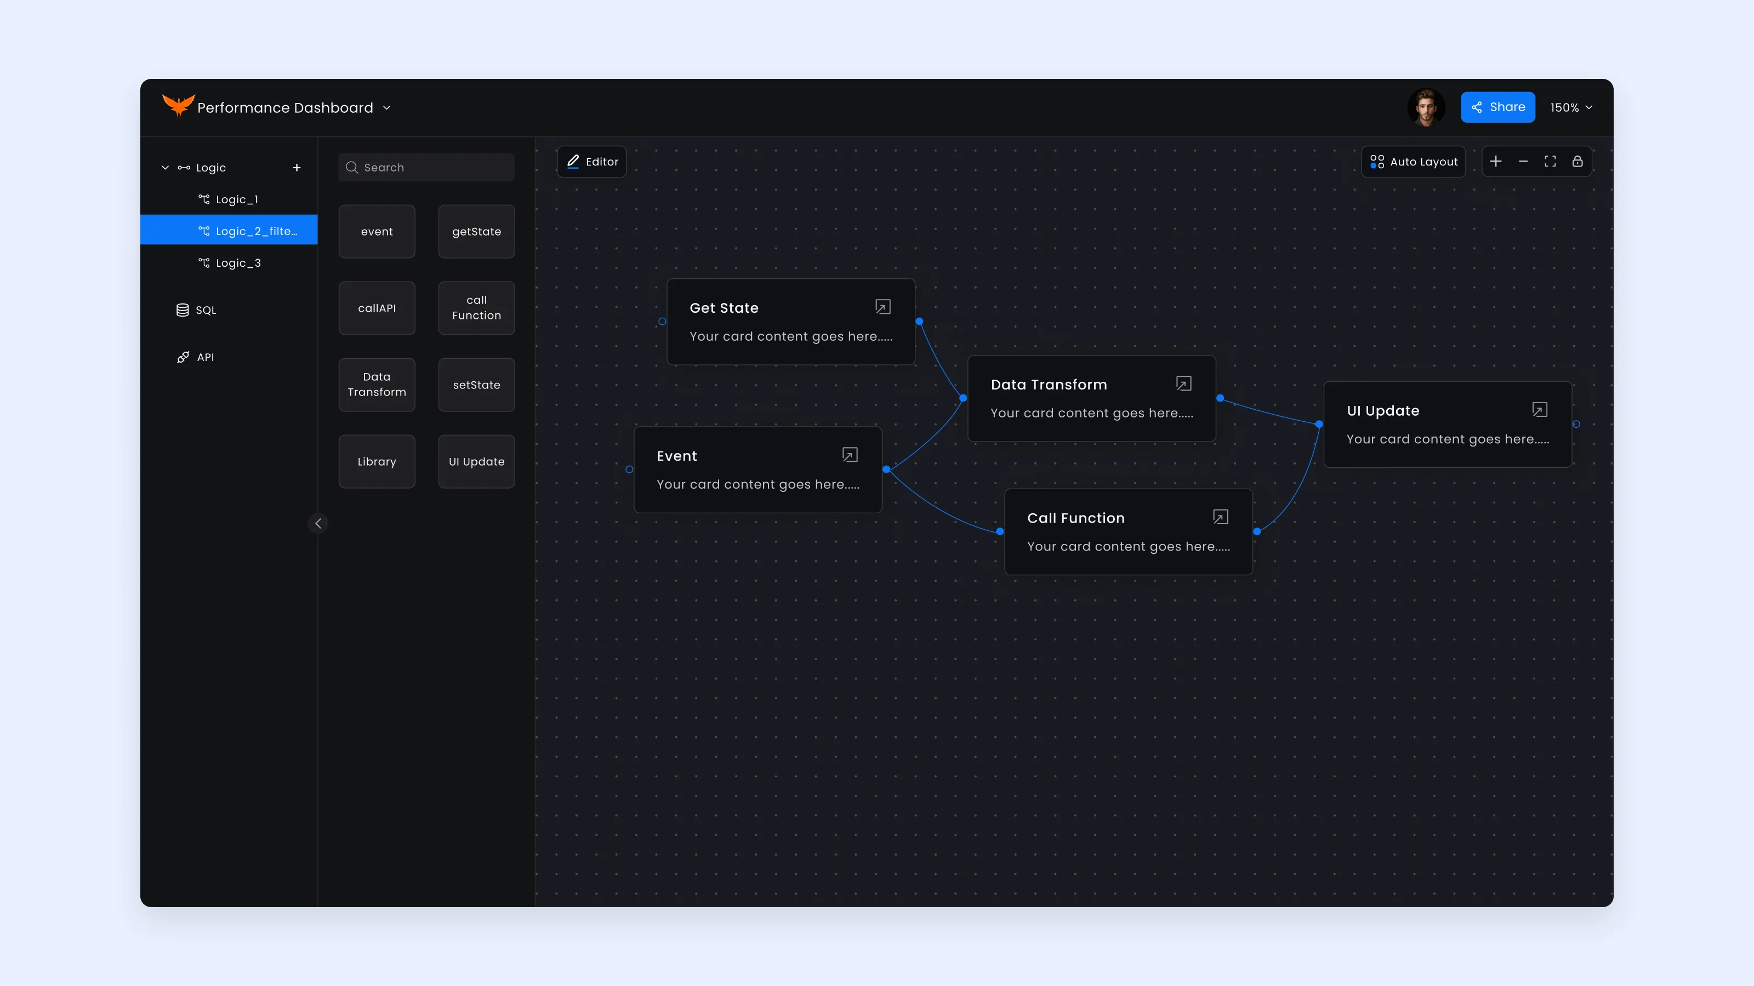Select Logic_3 in the sidebar tree
Image resolution: width=1754 pixels, height=986 pixels.
pos(229,263)
